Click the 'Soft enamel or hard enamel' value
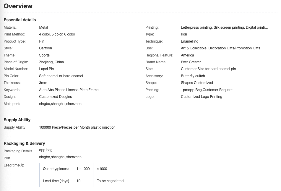281x191 pixels. (61, 76)
